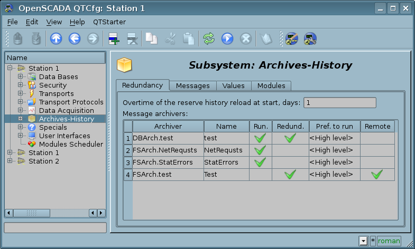The height and width of the screenshot is (249, 415).
Task: Click the overtime reload days input field
Action: pos(339,103)
